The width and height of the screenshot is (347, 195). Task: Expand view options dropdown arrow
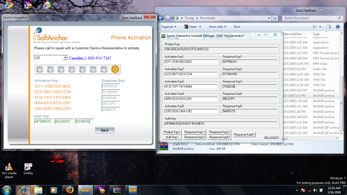[x=320, y=26]
